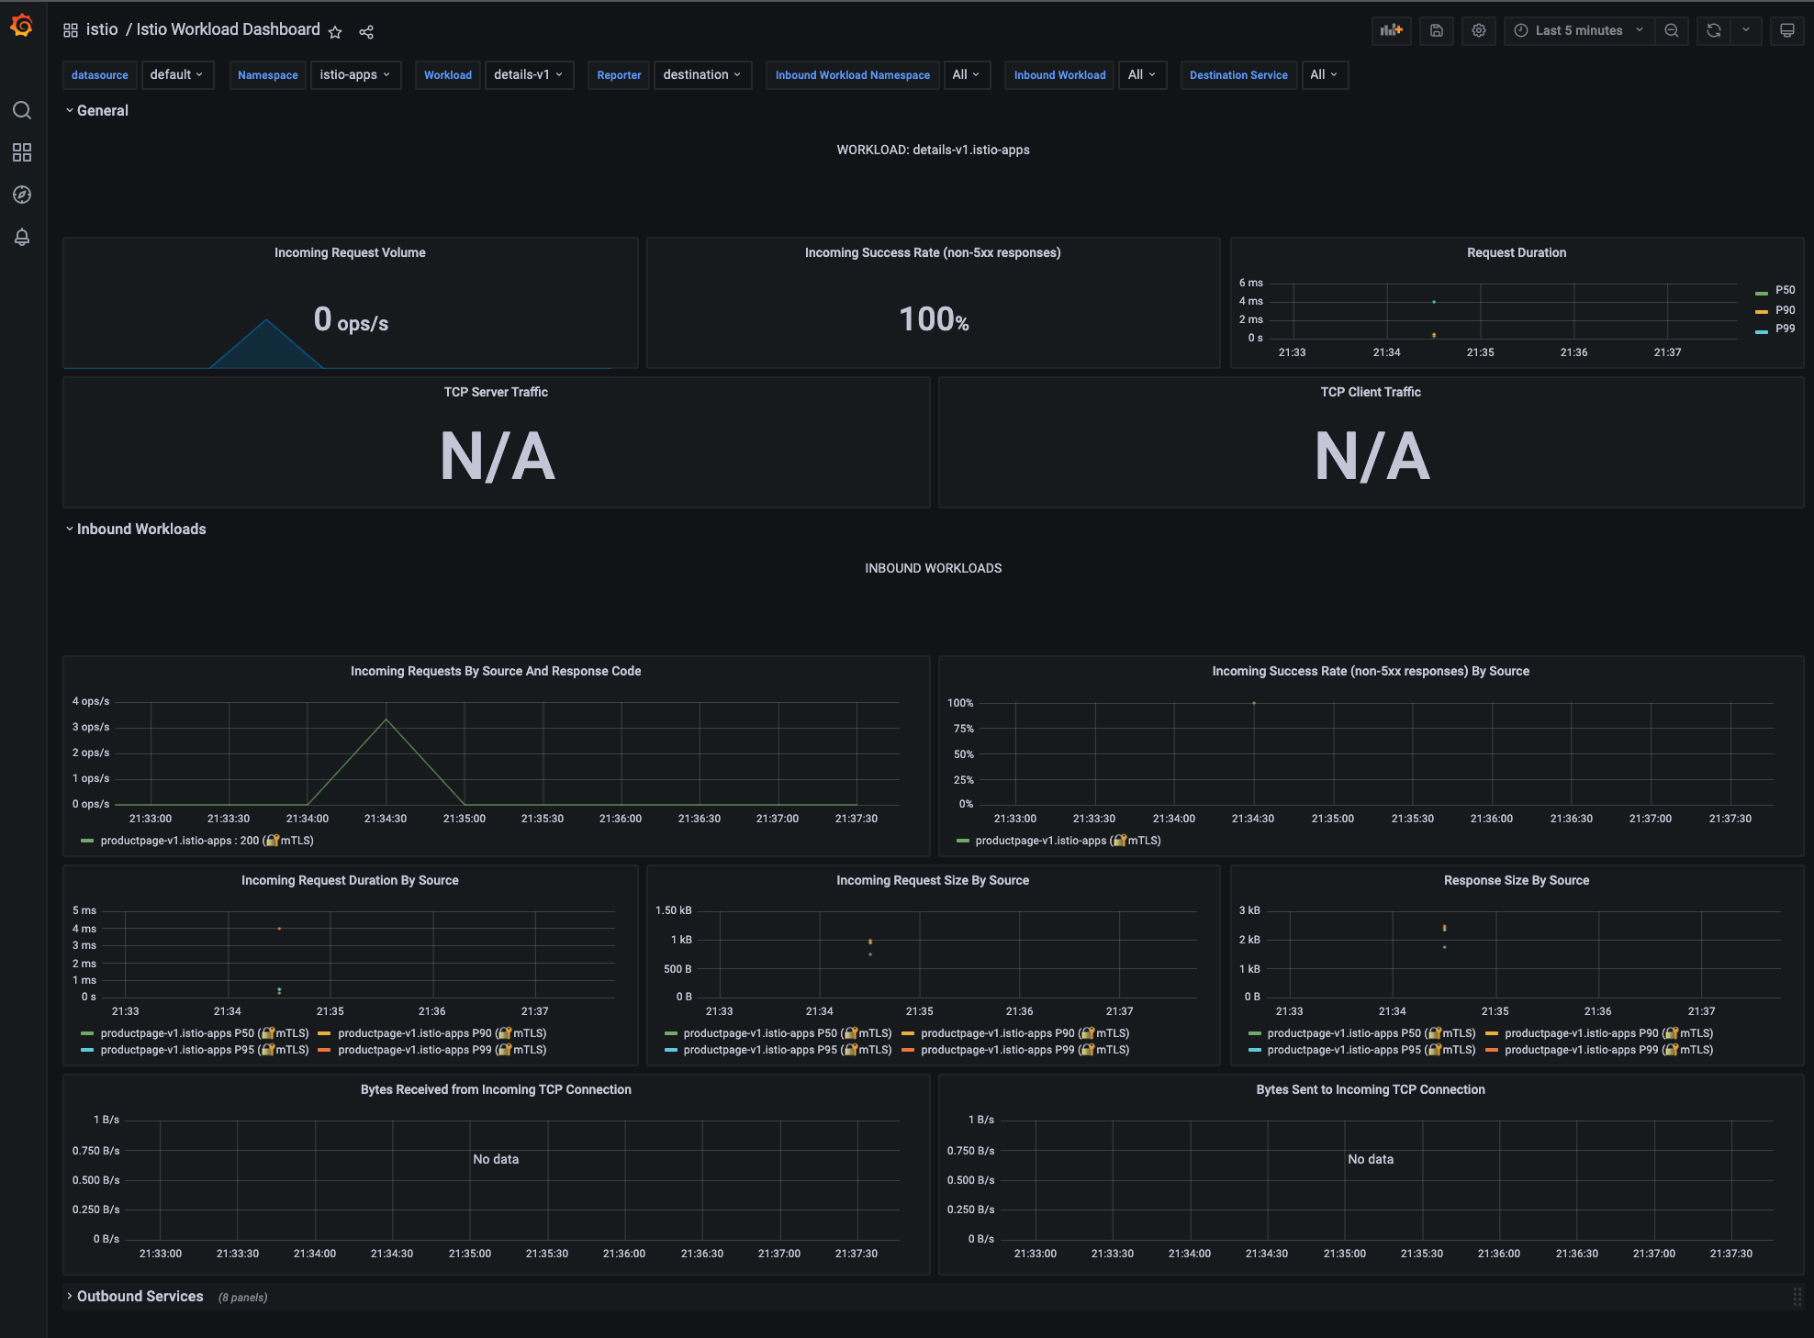Open the Grafana home via logo icon

(22, 26)
